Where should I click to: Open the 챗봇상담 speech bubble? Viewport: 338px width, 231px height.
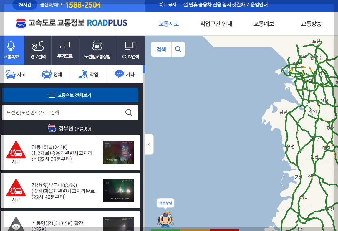(165, 203)
